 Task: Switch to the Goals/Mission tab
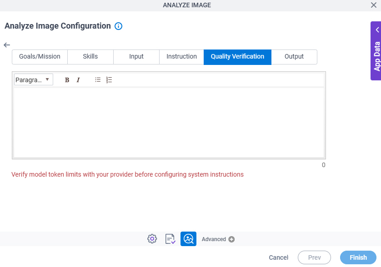[x=40, y=57]
